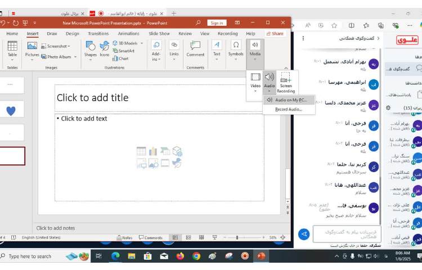This screenshot has height=270, width=422.
Task: Toggle the Comments pane in status bar
Action: 151,238
